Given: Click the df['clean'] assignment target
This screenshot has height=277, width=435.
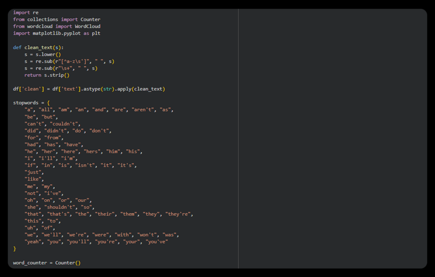Looking at the screenshot, I should point(29,89).
